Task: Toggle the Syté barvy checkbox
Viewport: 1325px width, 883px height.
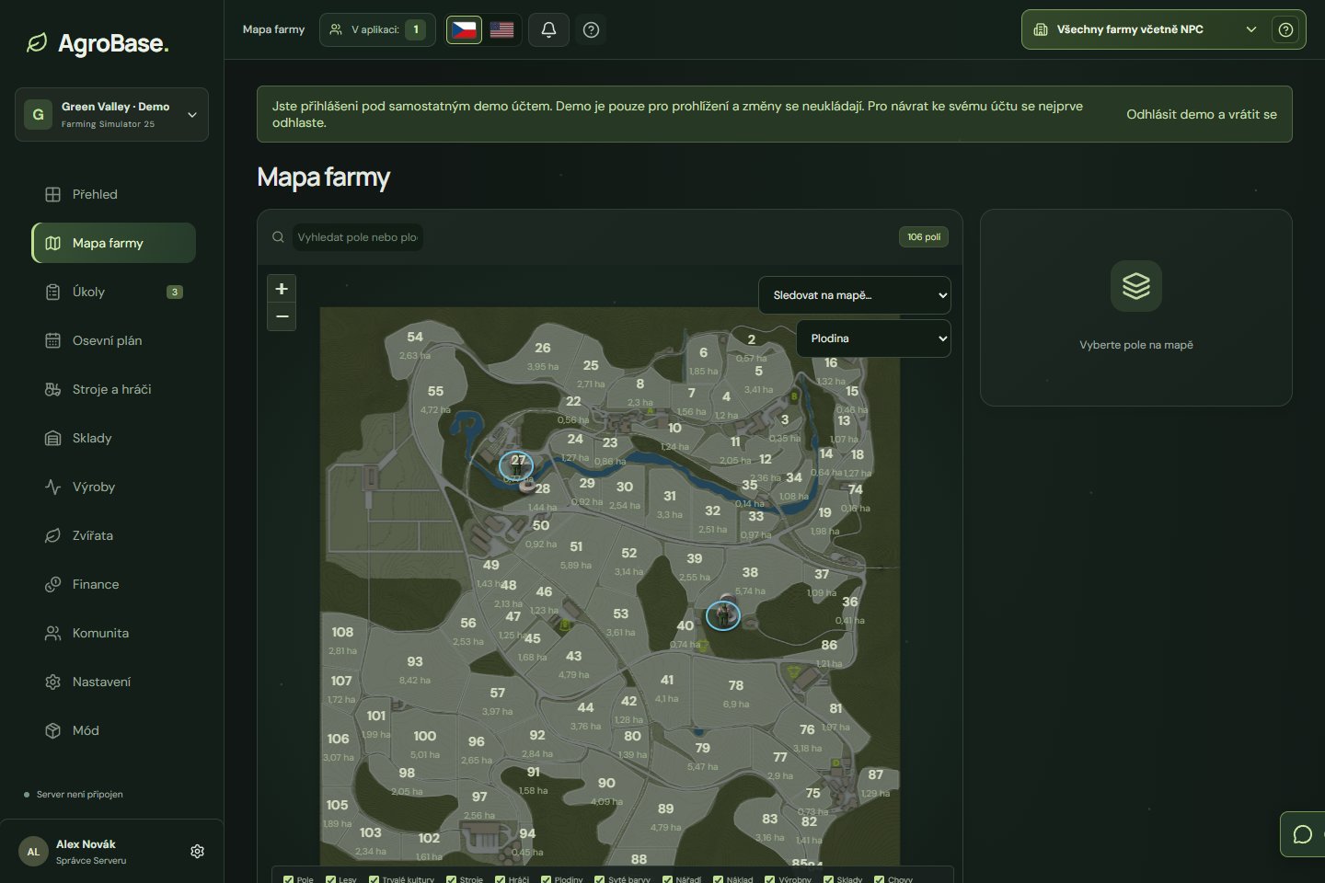Action: [599, 879]
